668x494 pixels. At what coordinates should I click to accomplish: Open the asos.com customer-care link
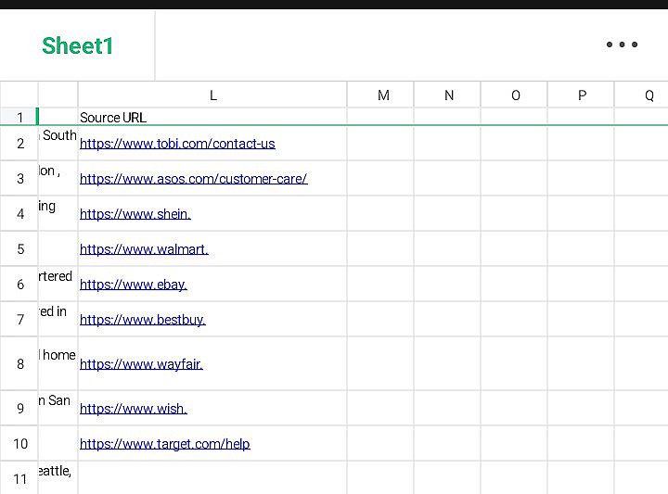[x=193, y=179]
